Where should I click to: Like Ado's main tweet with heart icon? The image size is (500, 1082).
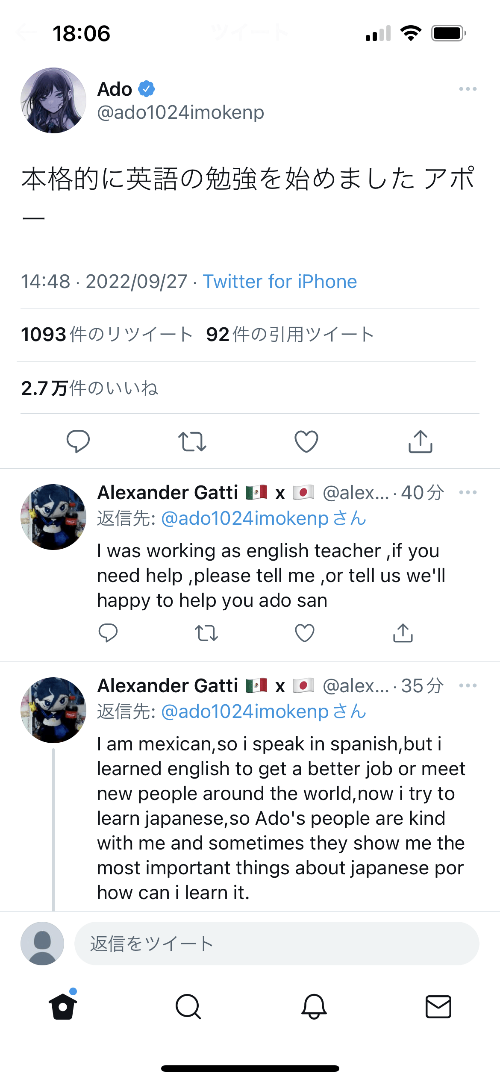(x=306, y=441)
